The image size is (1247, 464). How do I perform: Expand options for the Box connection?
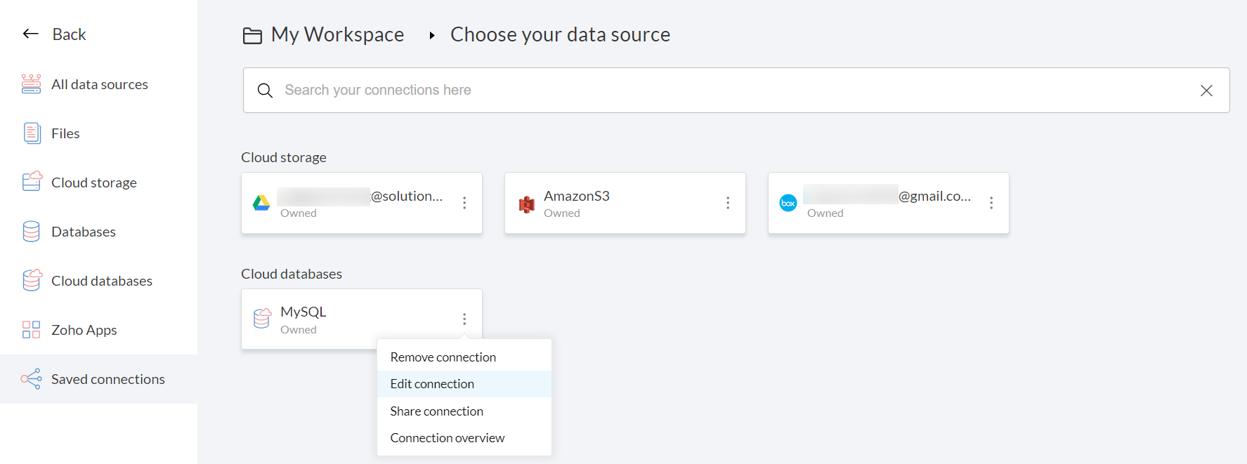[991, 203]
